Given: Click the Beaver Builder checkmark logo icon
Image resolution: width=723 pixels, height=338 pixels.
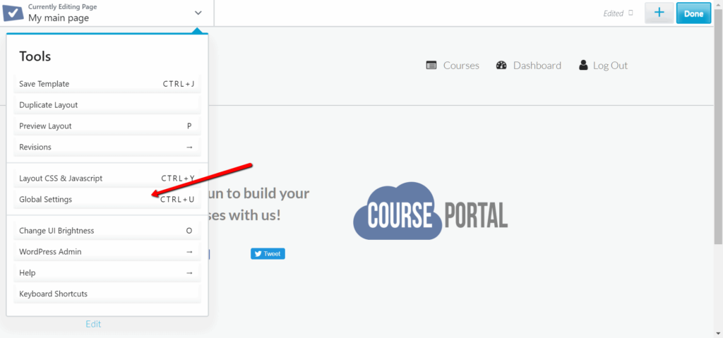Looking at the screenshot, I should click(x=13, y=13).
